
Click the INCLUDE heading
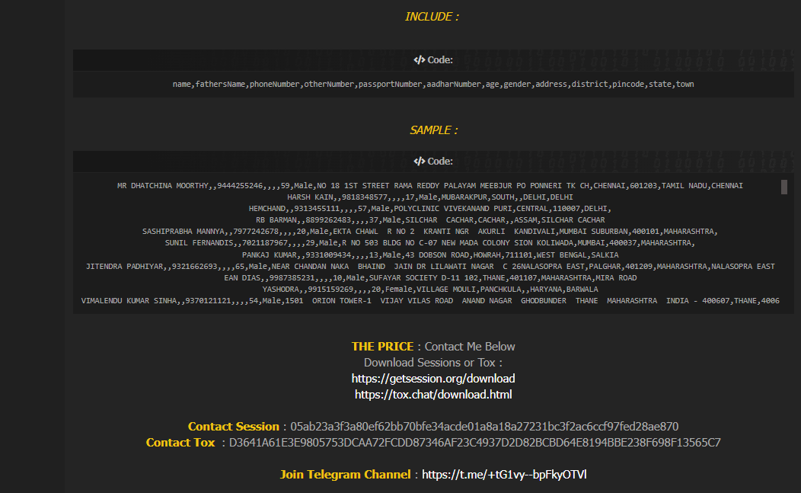click(x=432, y=17)
